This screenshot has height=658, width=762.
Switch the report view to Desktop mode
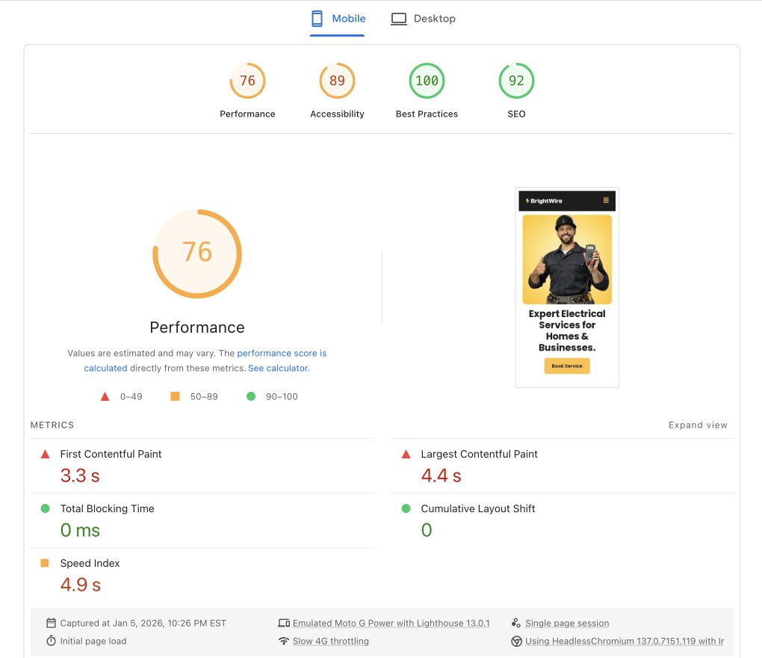(x=424, y=18)
